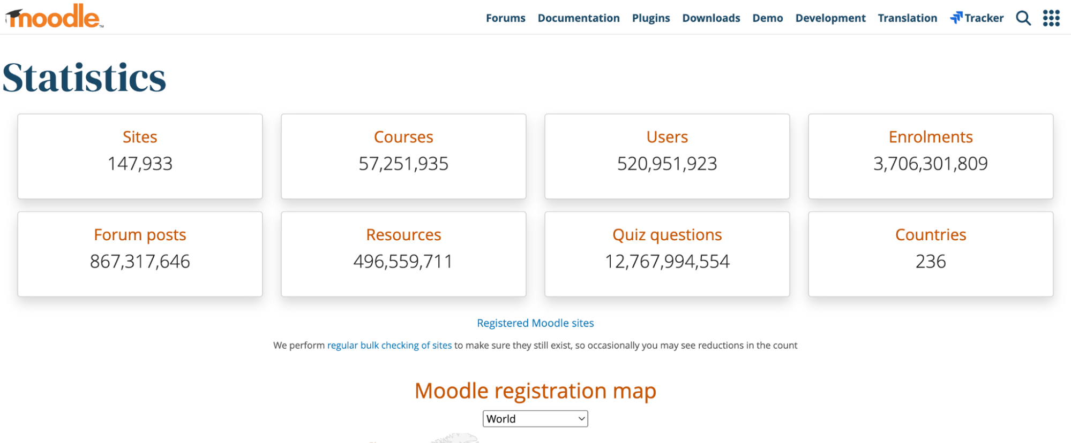1071x443 pixels.
Task: Expand the World region dropdown
Action: point(535,418)
